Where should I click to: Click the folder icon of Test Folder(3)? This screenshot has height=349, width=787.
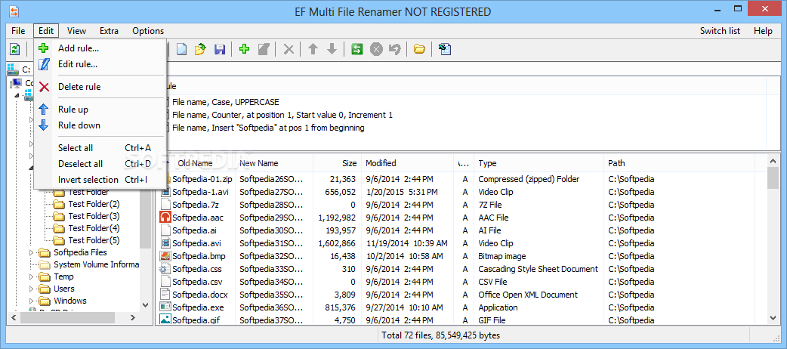tap(59, 217)
